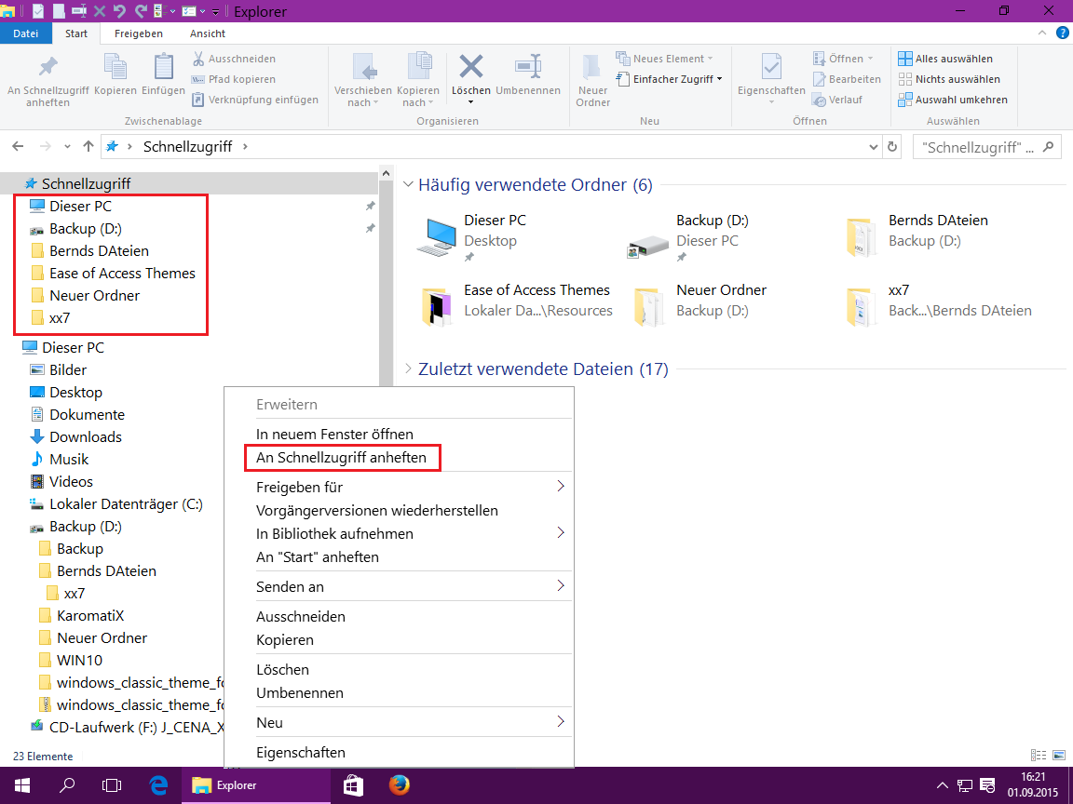Image resolution: width=1073 pixels, height=804 pixels.
Task: Click Auswahl umkehren in the ribbon
Action: point(953,100)
